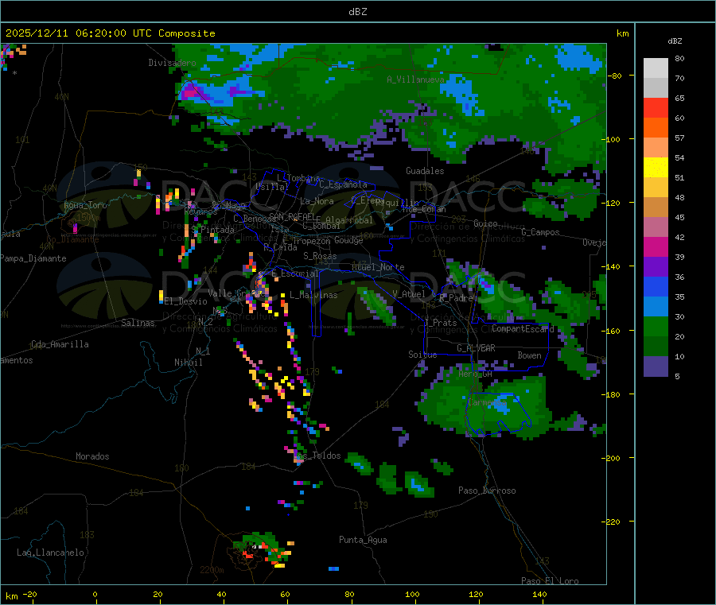Click the 'A_Villanueva' map label
Screen dimensions: 716x605
point(415,80)
